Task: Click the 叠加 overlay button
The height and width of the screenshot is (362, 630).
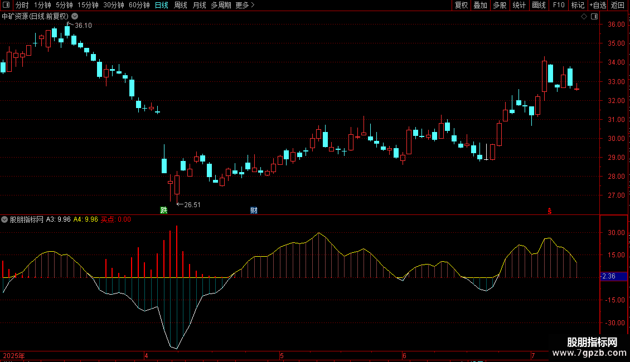Action: (480, 5)
